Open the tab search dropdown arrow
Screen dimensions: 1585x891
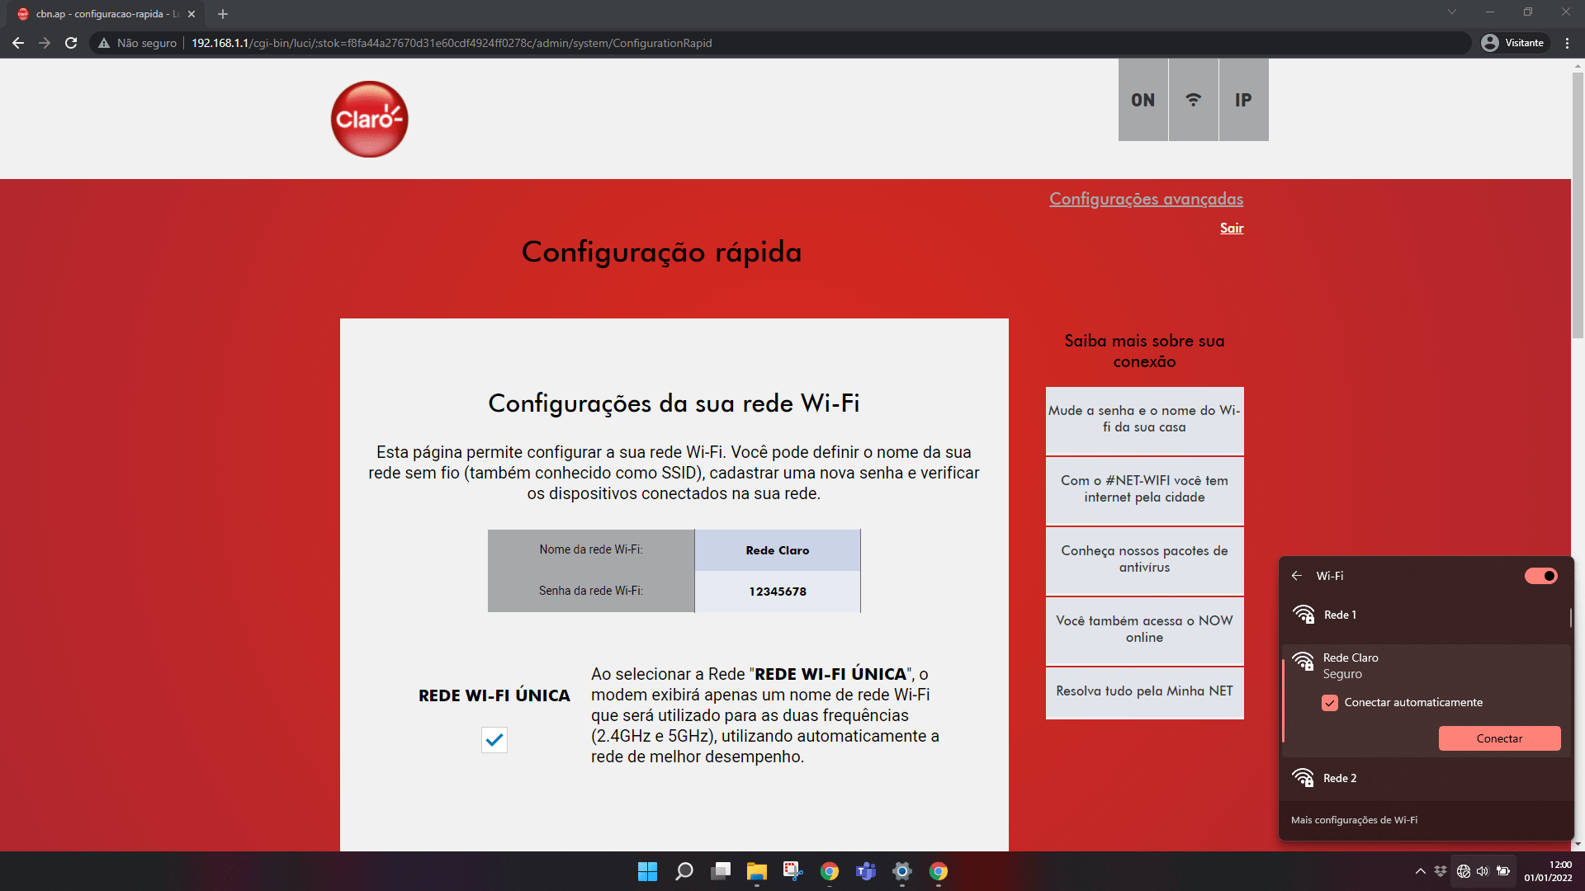click(x=1452, y=12)
